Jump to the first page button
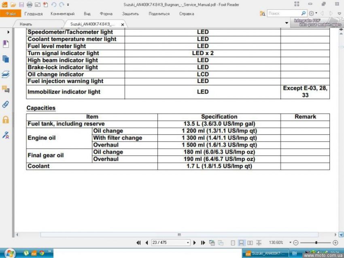 (x=138, y=243)
